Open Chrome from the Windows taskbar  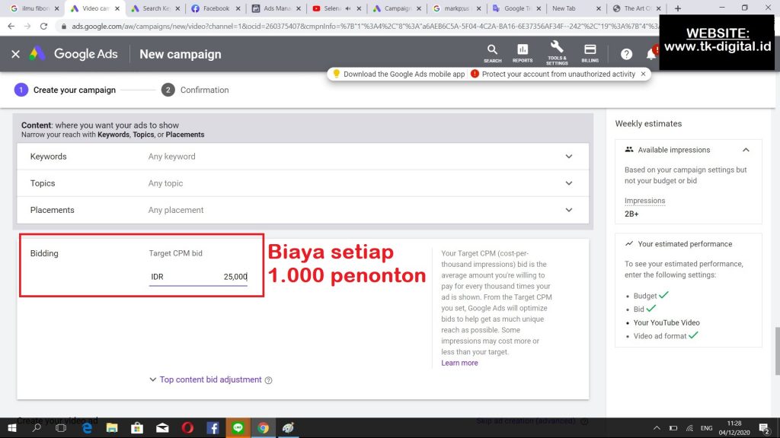coord(263,428)
